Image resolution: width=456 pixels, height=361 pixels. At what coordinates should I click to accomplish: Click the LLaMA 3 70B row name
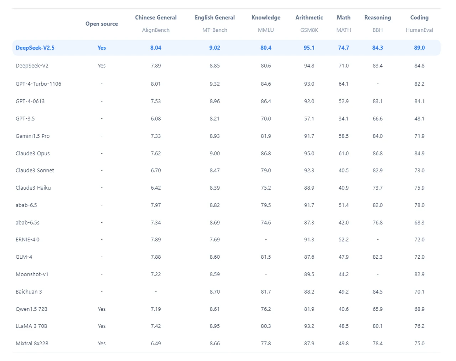(x=31, y=326)
